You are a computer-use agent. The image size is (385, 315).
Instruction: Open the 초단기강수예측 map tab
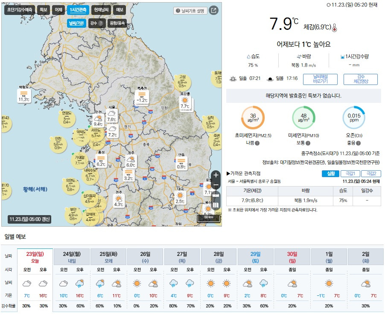pos(20,10)
